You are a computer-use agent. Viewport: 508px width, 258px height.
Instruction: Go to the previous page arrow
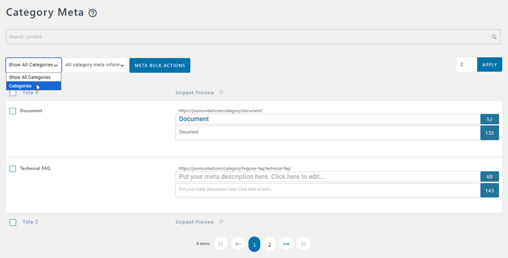coord(238,244)
